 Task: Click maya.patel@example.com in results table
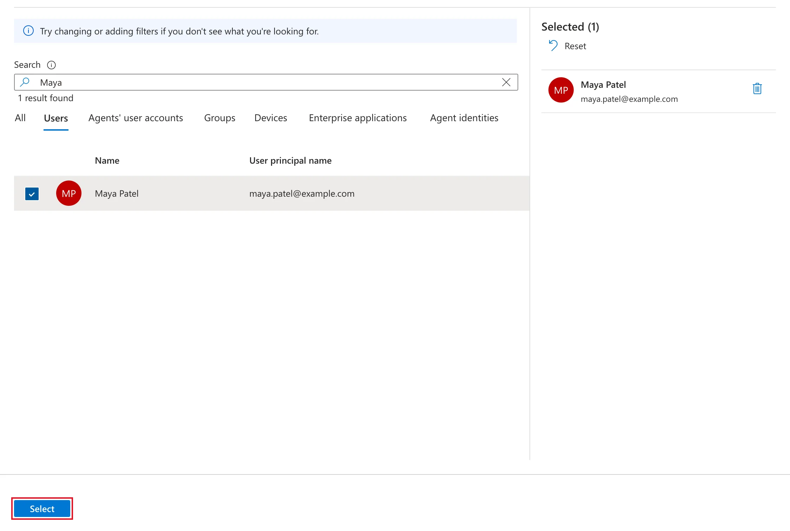tap(302, 194)
